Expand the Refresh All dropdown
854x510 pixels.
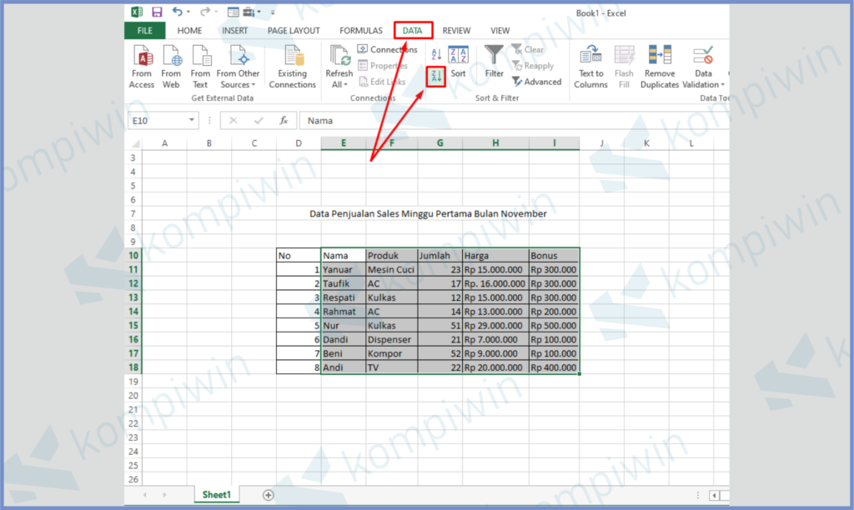[339, 84]
